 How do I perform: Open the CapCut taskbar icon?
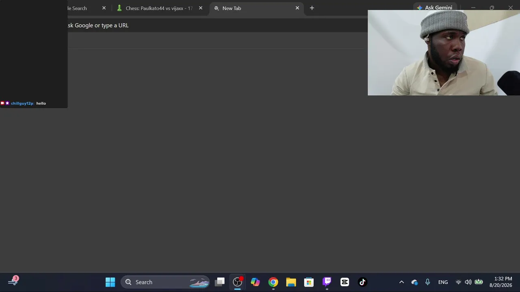coord(344,282)
